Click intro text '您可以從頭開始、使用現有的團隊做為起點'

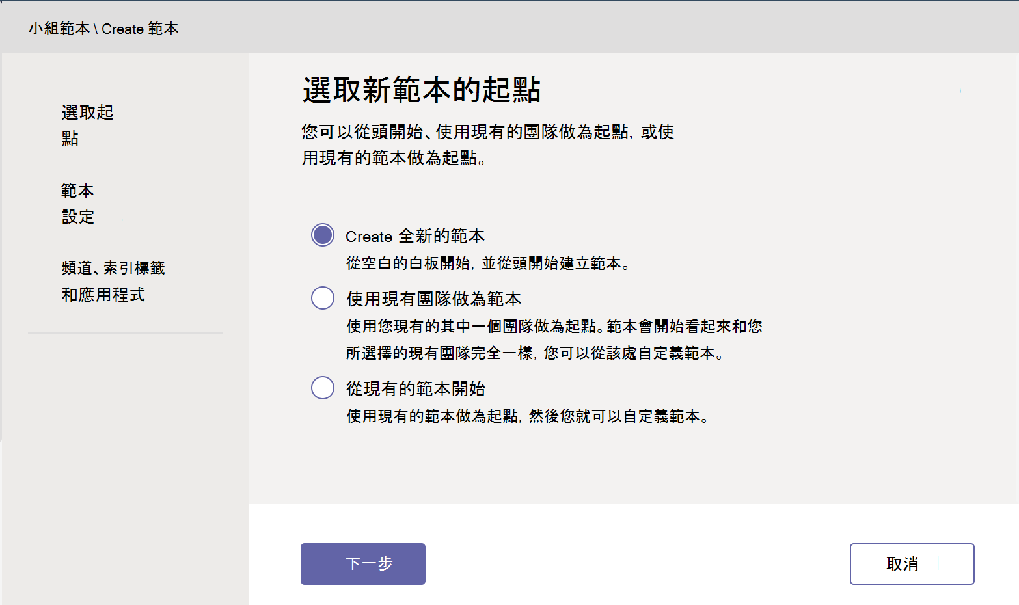point(488,144)
